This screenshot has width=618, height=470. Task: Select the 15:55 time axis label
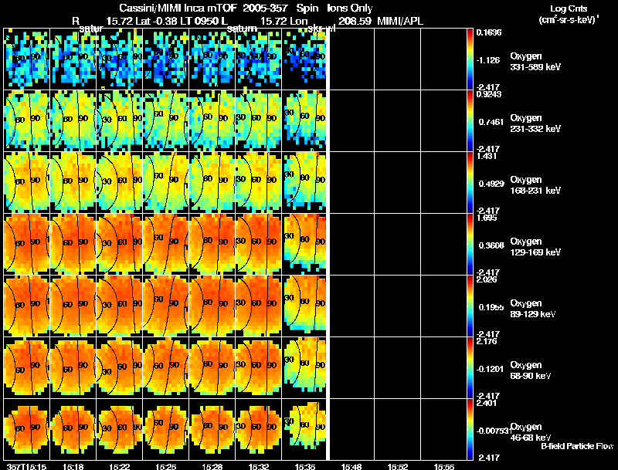tap(444, 465)
